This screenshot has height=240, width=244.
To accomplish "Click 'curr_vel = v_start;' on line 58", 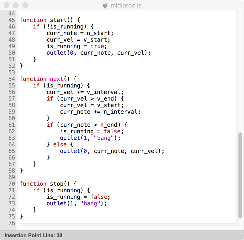I will pyautogui.click(x=92, y=105).
